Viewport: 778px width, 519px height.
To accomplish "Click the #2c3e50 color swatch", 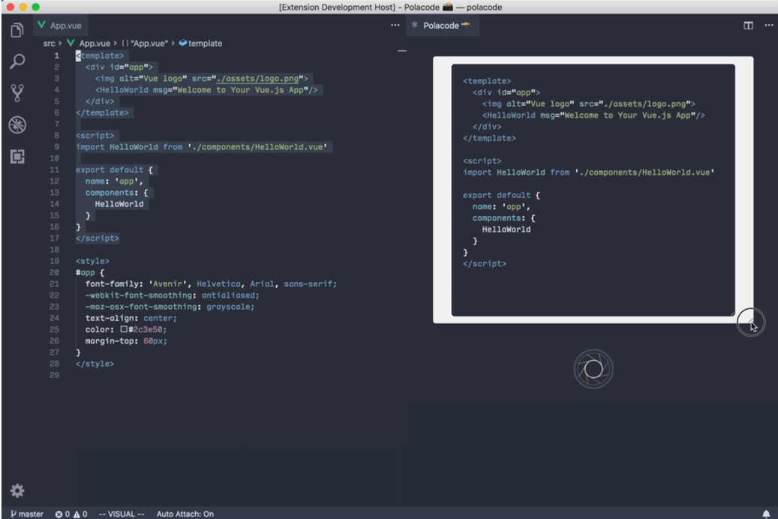I will pos(124,329).
